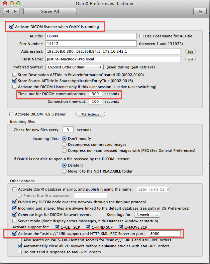Open TLS Settings
This screenshot has width=210, height=264.
click(90, 114)
